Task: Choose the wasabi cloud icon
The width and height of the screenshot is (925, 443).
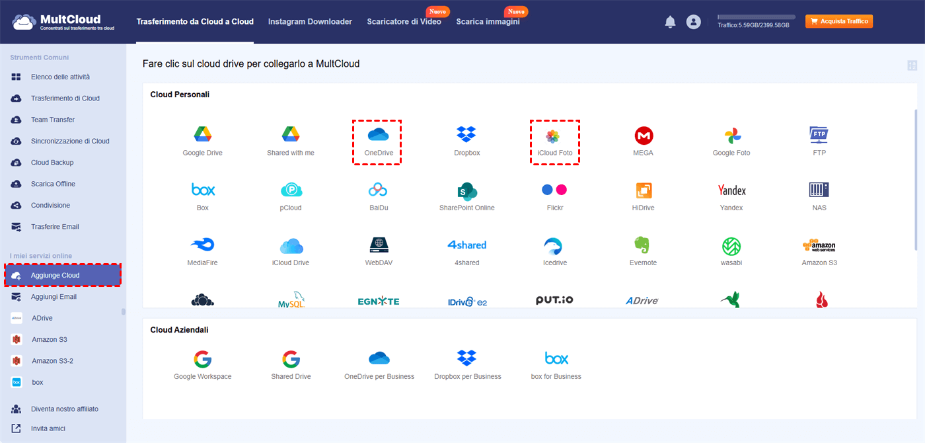Action: [731, 246]
